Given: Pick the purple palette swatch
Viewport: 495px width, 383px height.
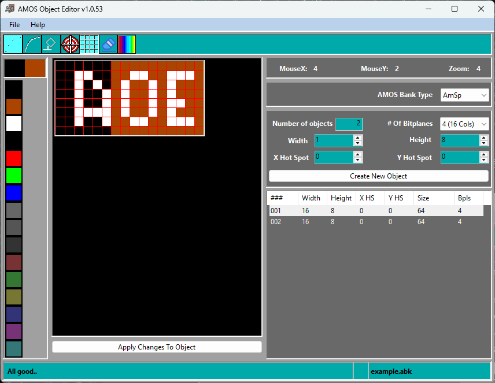Looking at the screenshot, I should click(x=14, y=332).
